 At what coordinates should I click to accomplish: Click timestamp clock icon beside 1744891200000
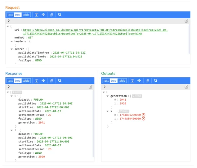143,115
